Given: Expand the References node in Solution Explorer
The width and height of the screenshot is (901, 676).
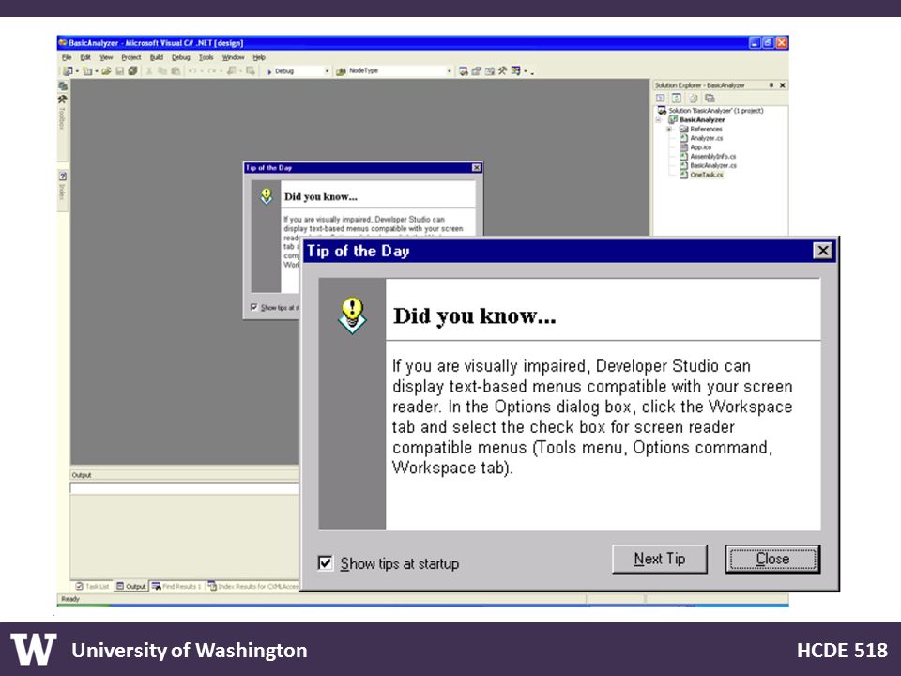Looking at the screenshot, I should click(x=668, y=130).
